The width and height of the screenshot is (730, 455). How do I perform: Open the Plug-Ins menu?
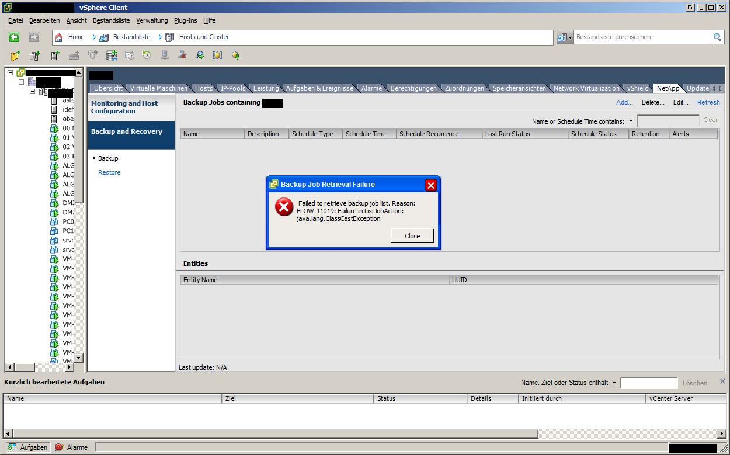tap(186, 20)
